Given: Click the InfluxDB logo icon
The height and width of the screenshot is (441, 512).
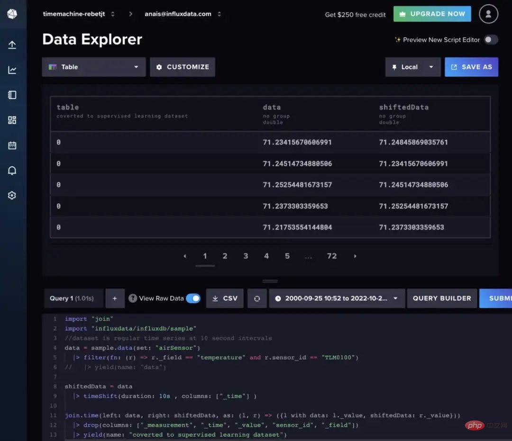Looking at the screenshot, I should click(12, 14).
